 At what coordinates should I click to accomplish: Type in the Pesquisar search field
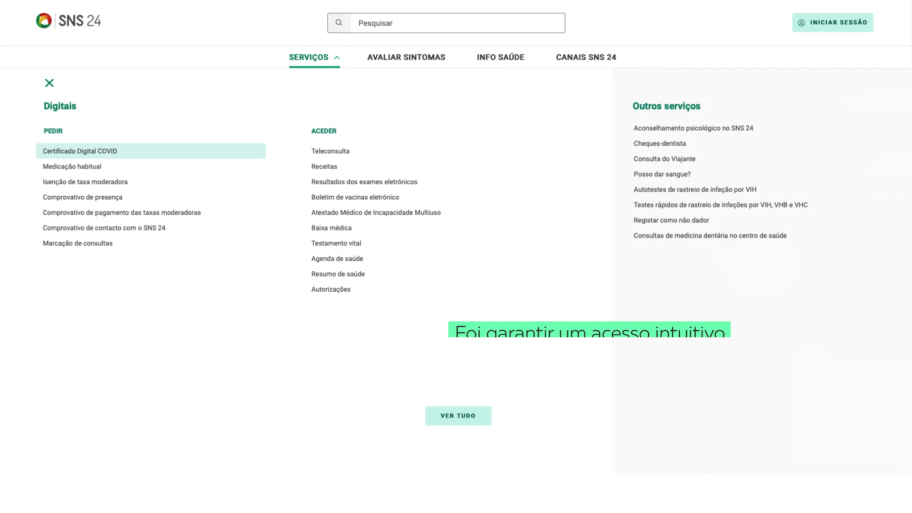457,23
